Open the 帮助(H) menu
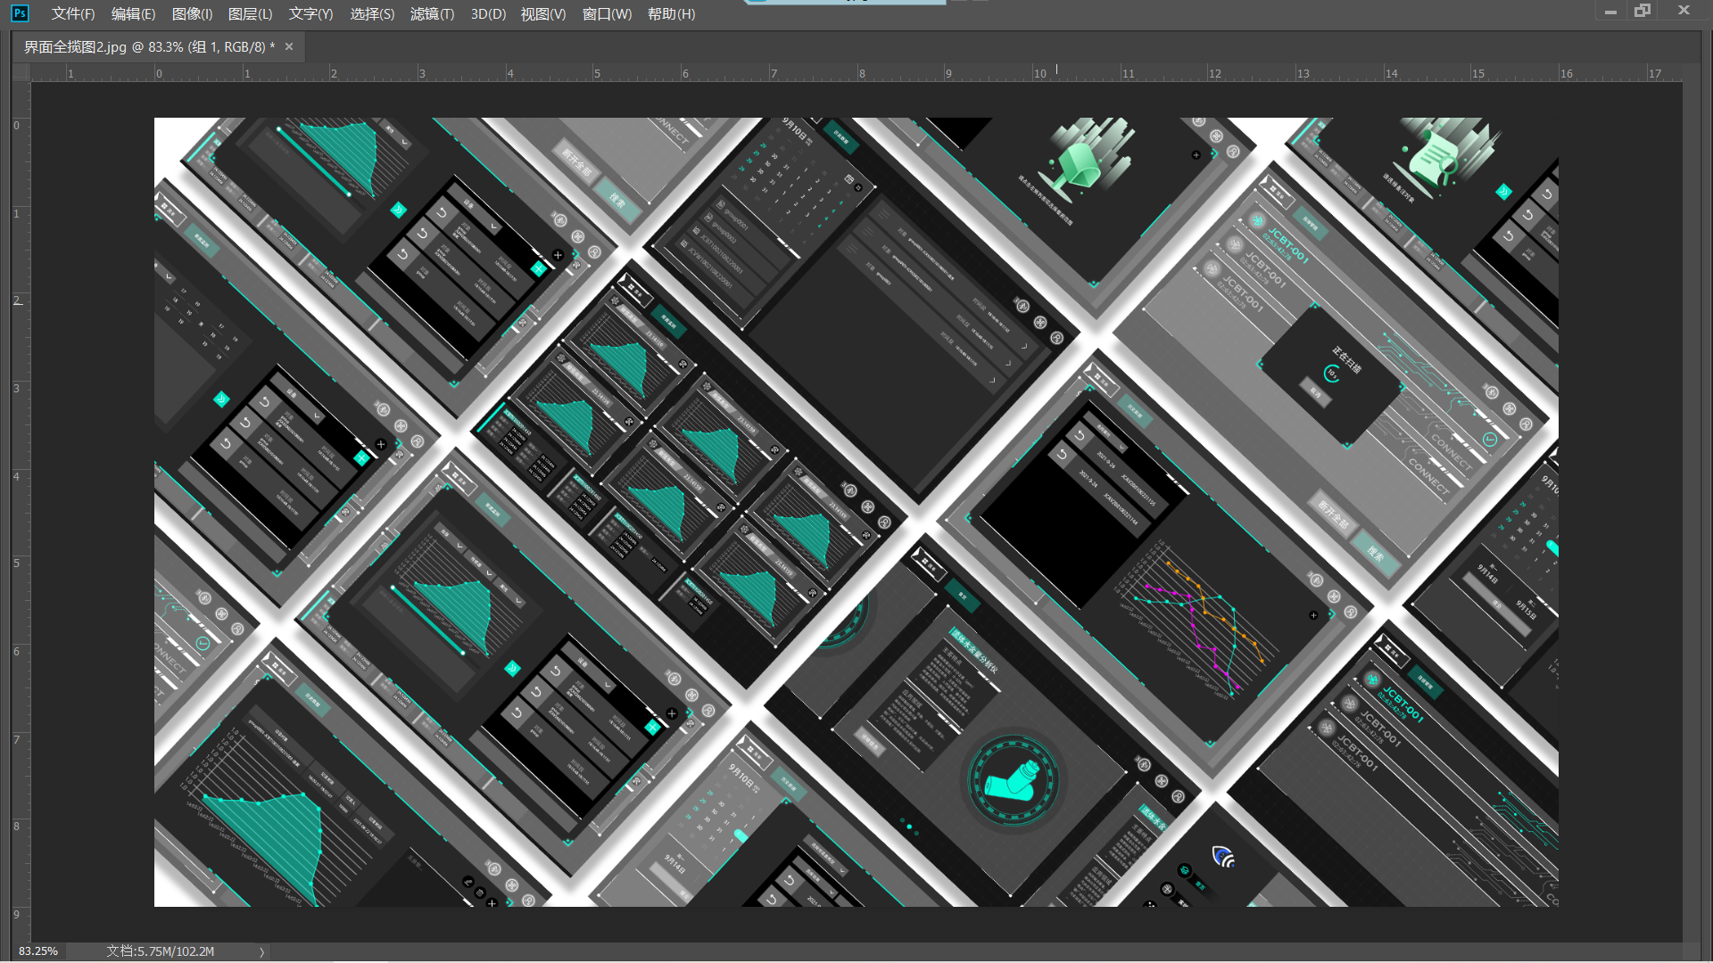 coord(671,14)
